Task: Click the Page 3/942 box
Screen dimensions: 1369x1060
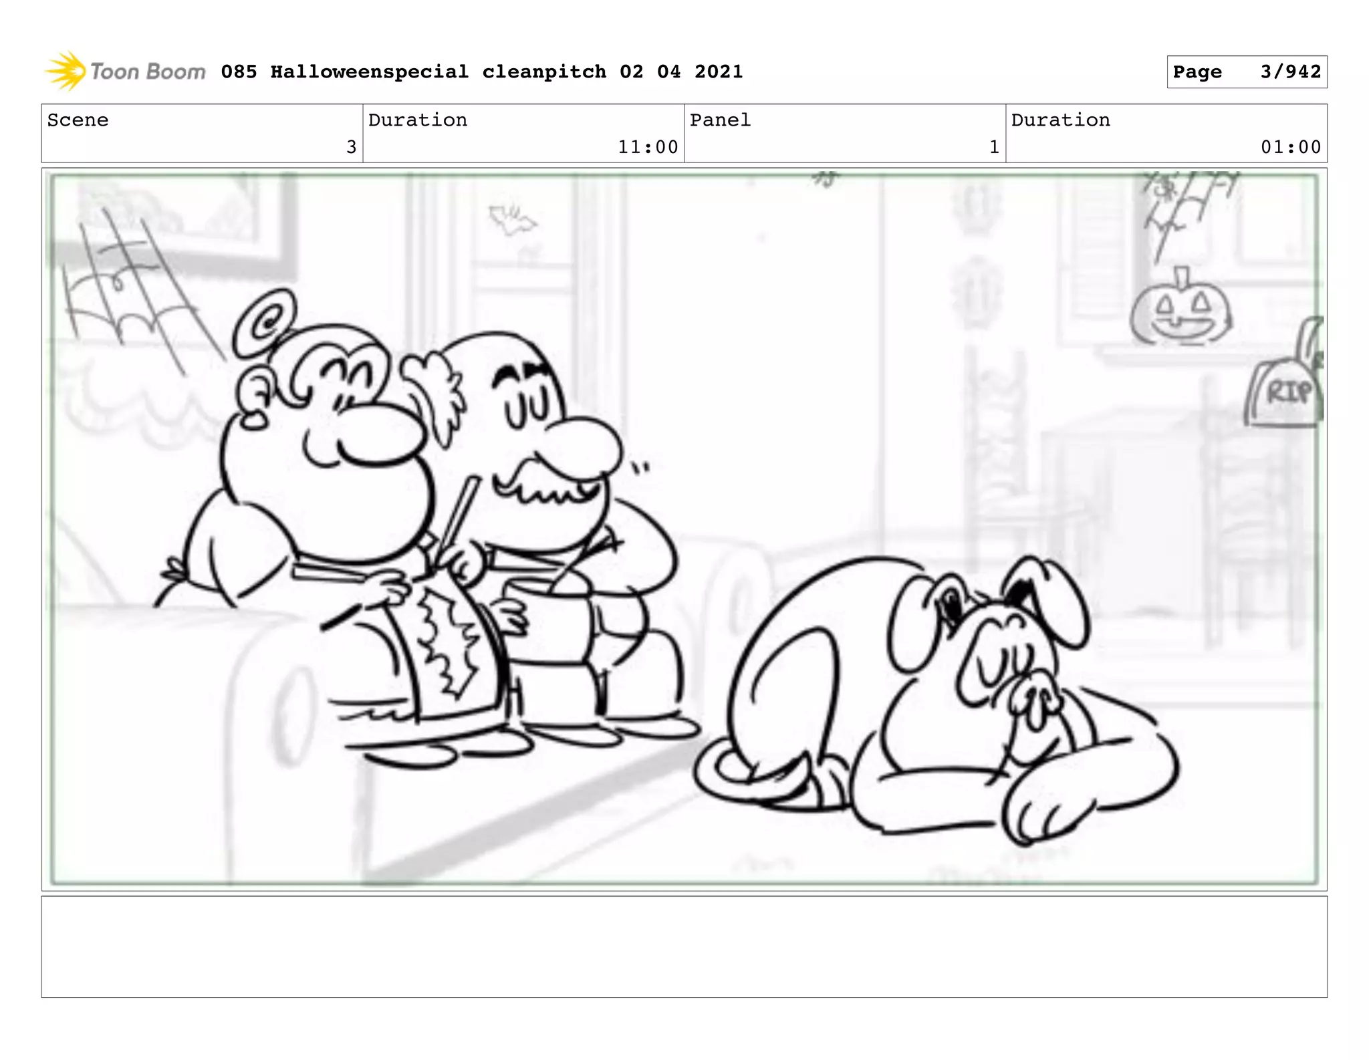Action: tap(1246, 72)
